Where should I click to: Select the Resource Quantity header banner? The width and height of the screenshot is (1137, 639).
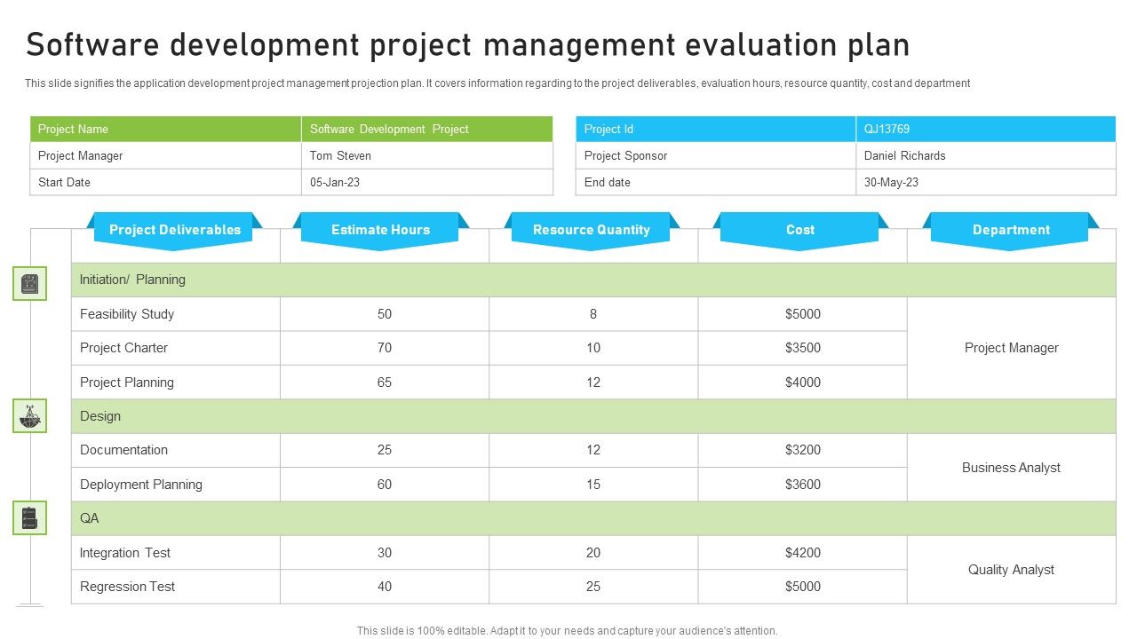tap(592, 231)
